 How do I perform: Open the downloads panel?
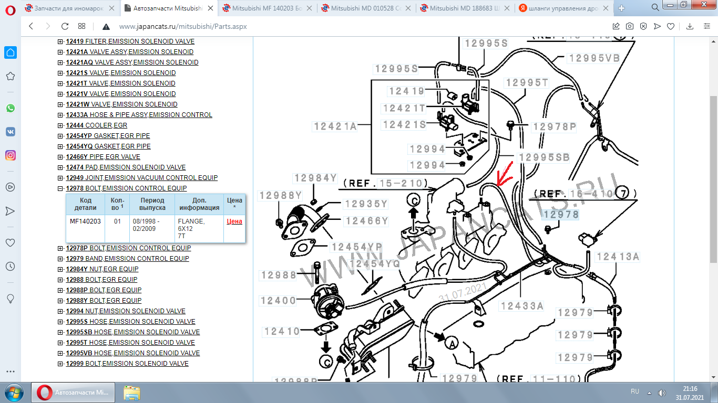point(690,26)
